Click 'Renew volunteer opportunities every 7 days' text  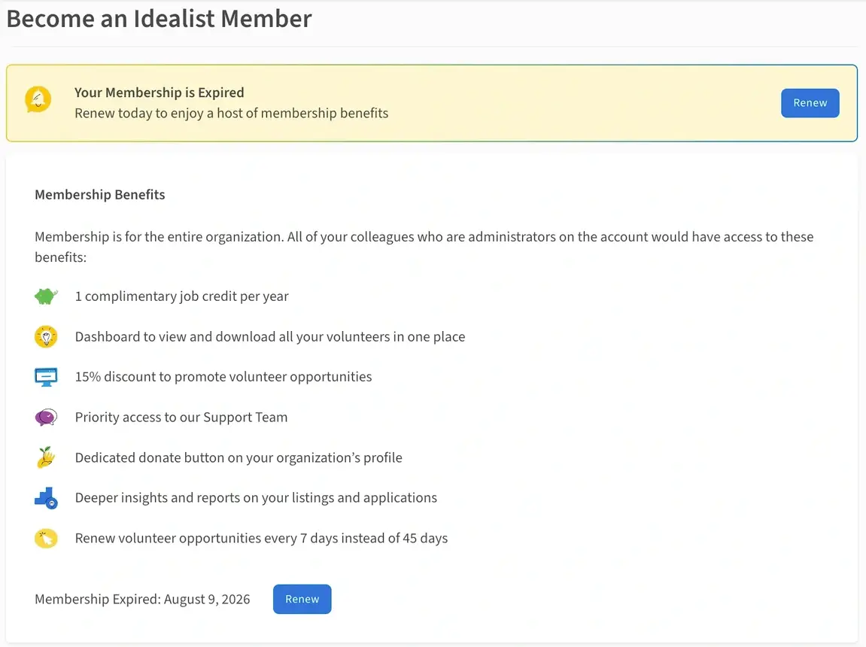point(261,538)
